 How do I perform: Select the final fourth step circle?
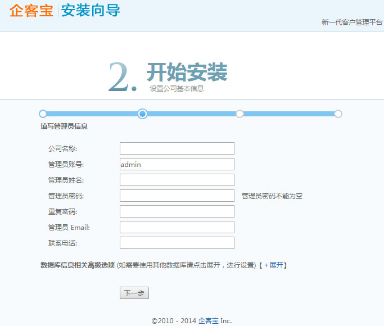338,114
